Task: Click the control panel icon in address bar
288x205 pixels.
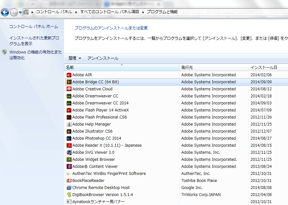Action: 26,12
